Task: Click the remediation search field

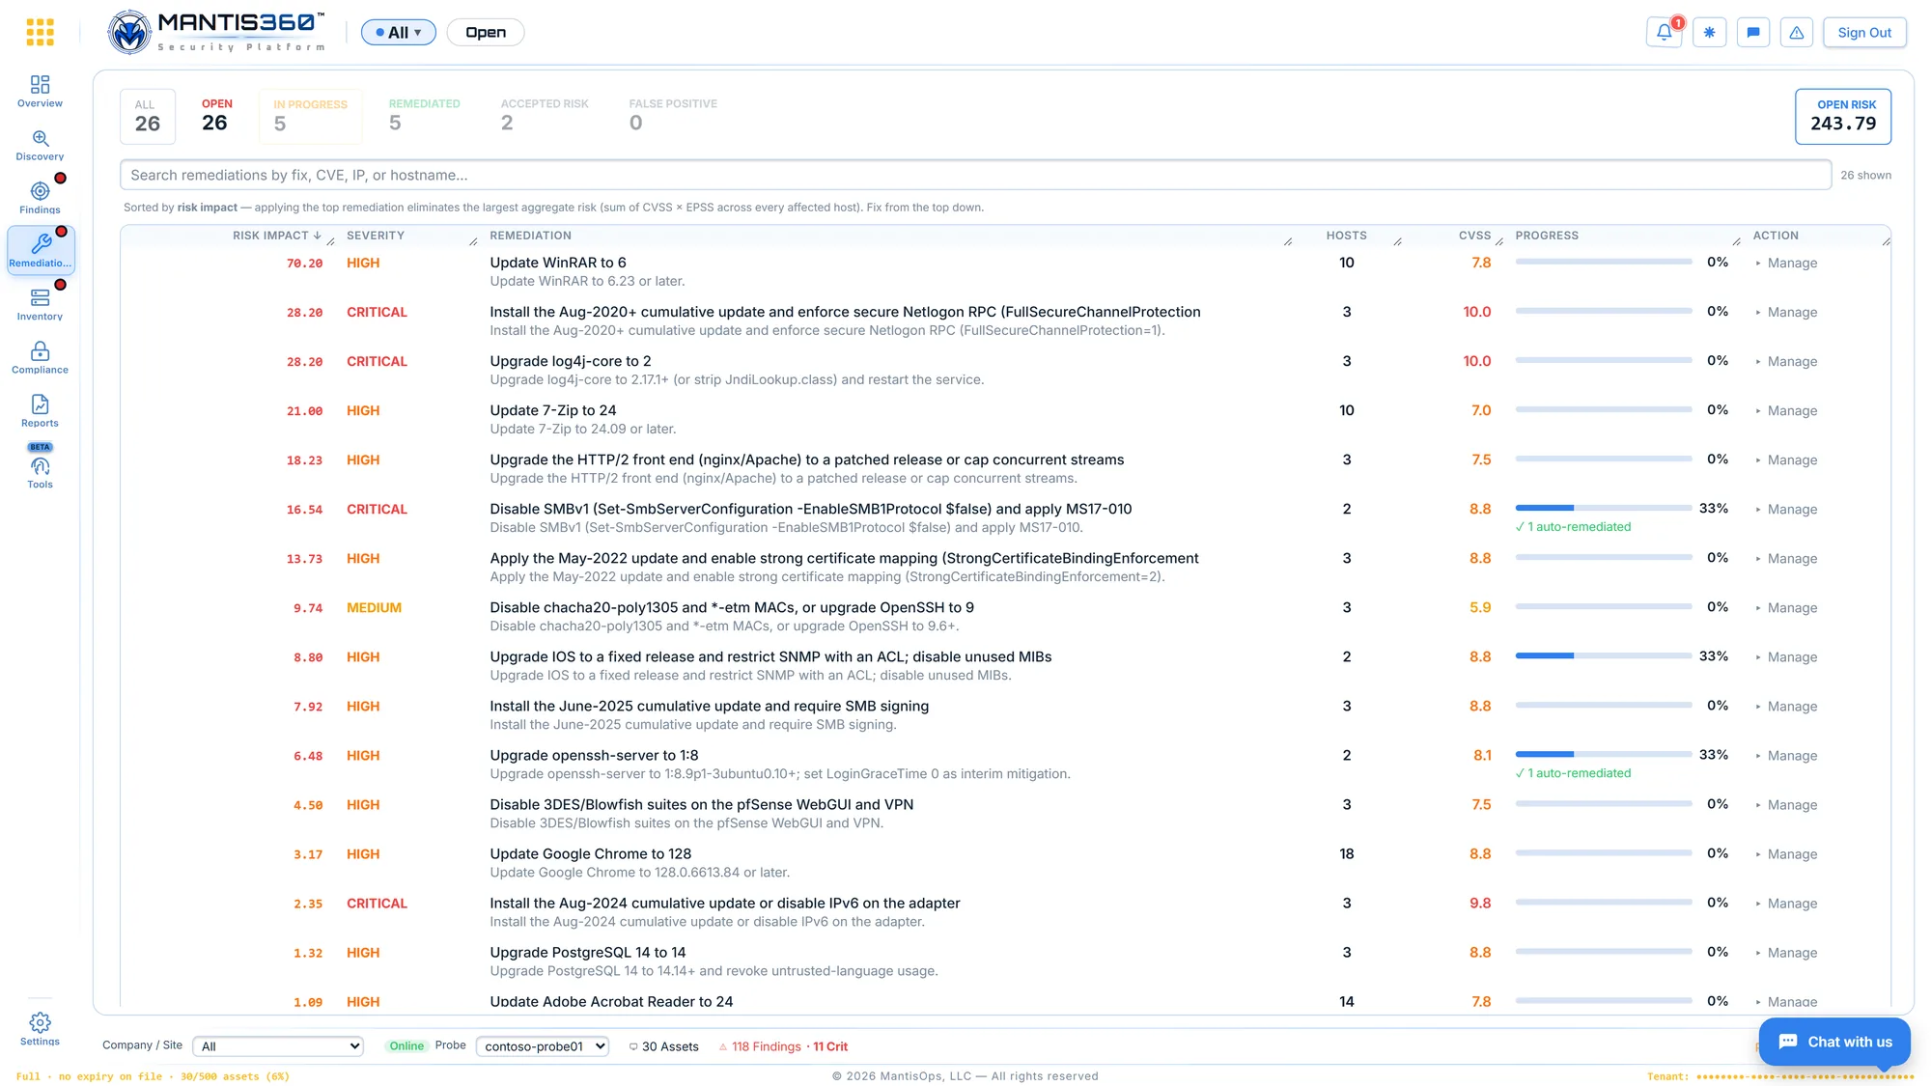Action: pyautogui.click(x=975, y=175)
